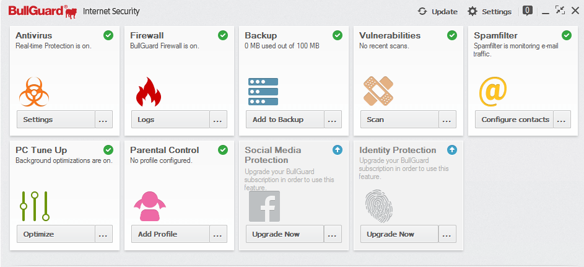Click the bandage Vulnerabilities icon
The image size is (584, 267).
pos(378,91)
